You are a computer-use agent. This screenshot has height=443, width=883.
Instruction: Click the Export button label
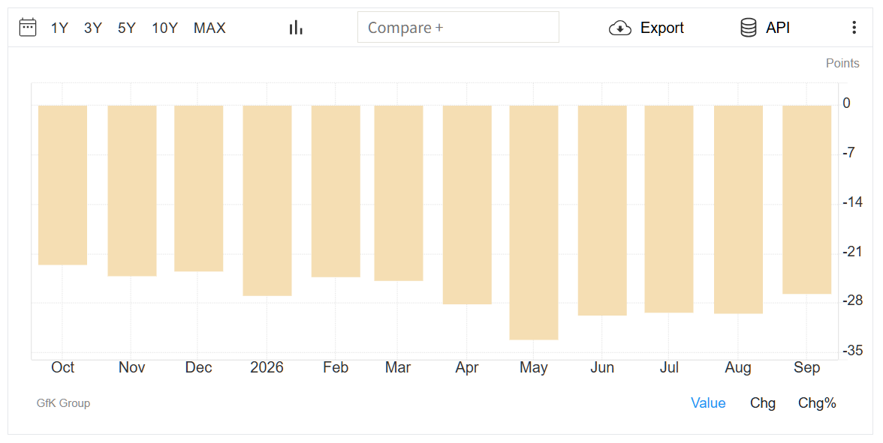pyautogui.click(x=661, y=28)
